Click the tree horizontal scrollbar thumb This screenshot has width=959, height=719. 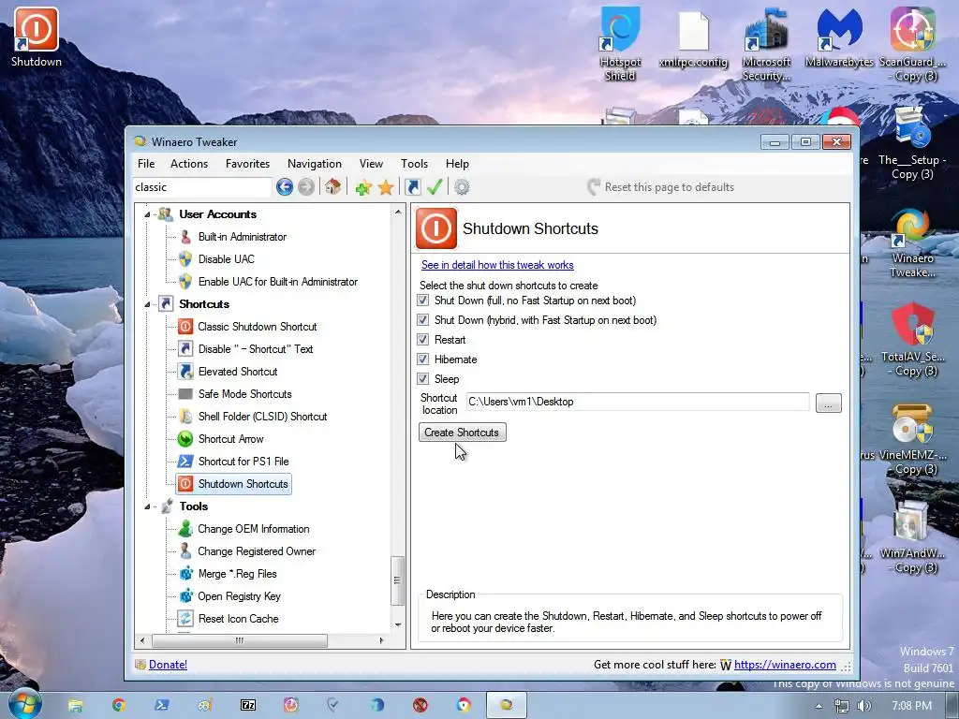tap(239, 640)
